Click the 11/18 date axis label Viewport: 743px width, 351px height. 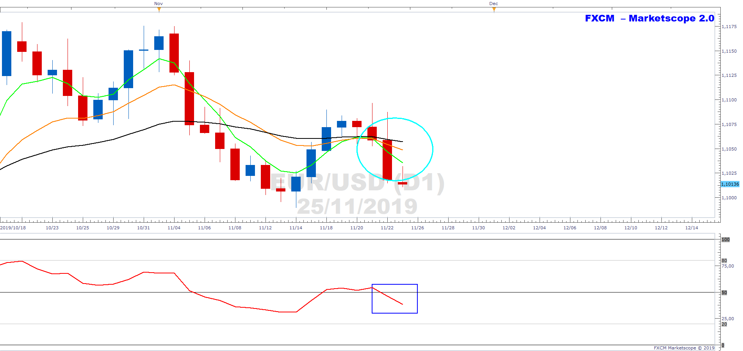(326, 228)
